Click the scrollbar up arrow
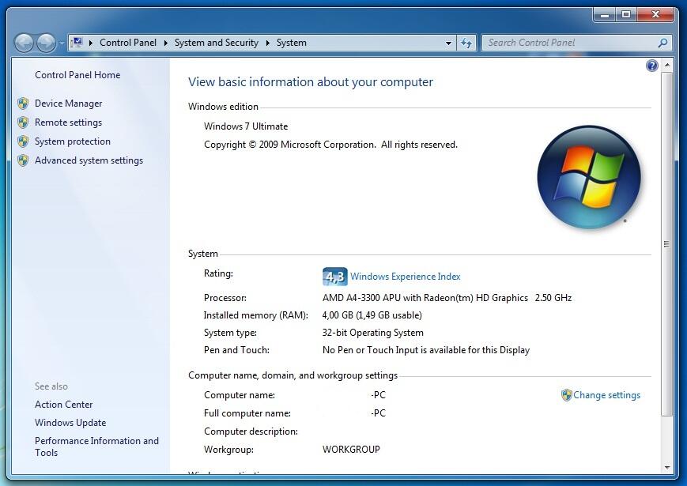This screenshot has width=687, height=486. [667, 65]
